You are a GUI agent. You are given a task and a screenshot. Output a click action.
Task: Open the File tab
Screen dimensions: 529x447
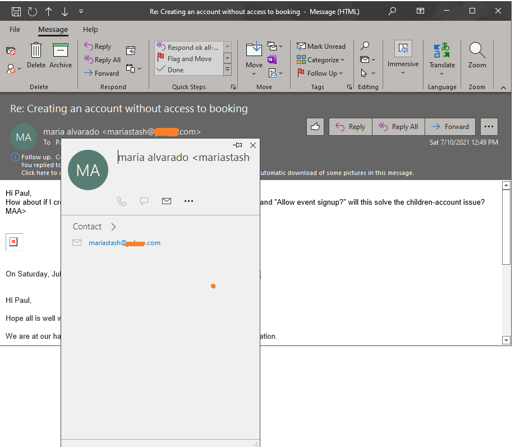(15, 29)
